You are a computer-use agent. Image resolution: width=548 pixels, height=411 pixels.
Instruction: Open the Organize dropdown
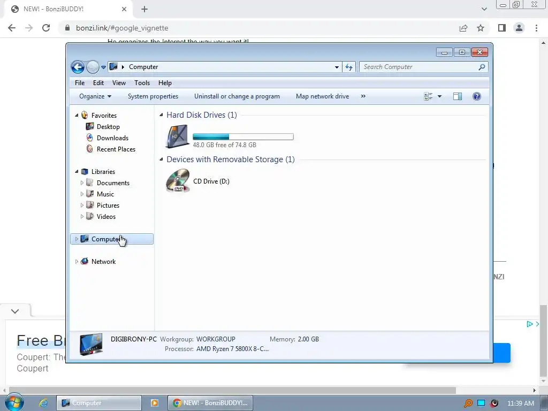95,96
